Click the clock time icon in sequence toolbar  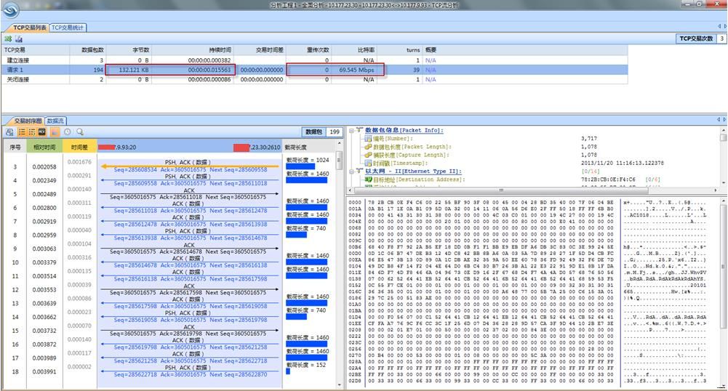67,132
